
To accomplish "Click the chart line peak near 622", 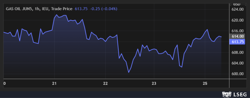I will pyautogui.click(x=57, y=15).
